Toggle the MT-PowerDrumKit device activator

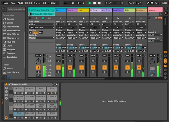[x=6, y=84]
